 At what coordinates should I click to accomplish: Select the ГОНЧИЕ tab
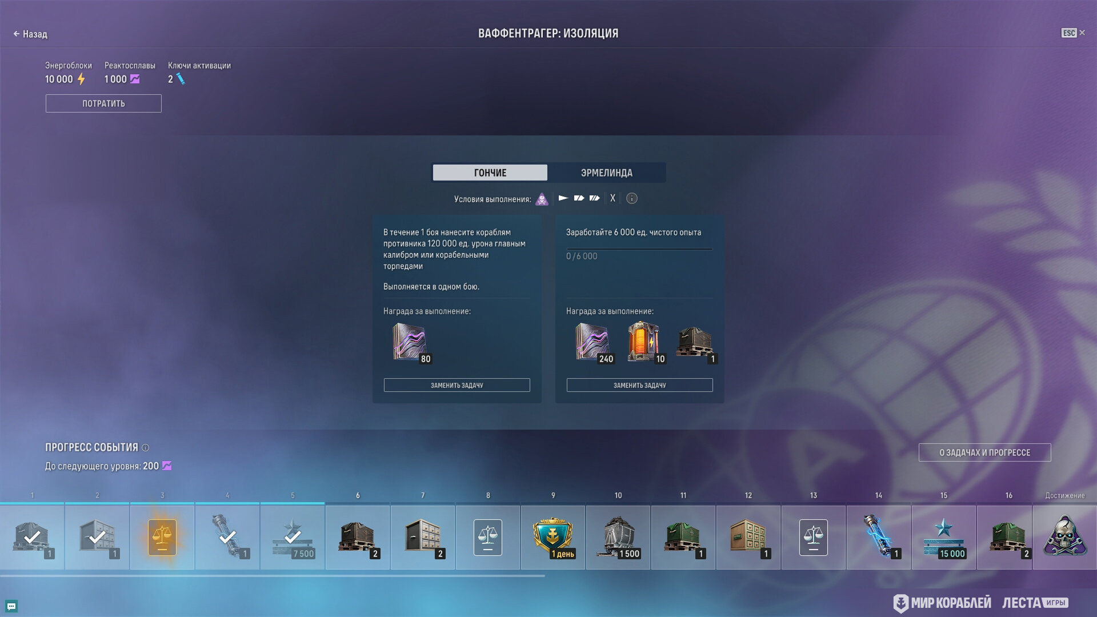pyautogui.click(x=490, y=173)
